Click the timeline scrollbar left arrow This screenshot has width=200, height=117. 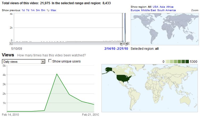[11, 44]
